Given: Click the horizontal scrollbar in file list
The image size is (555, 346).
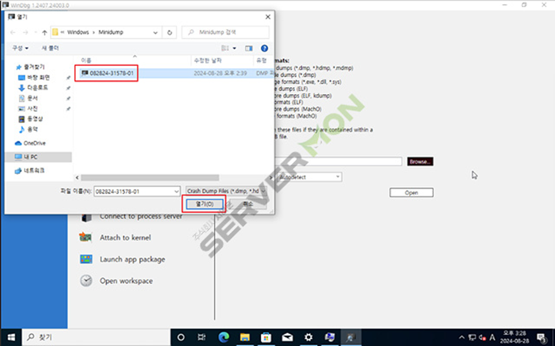Looking at the screenshot, I should coord(150,178).
